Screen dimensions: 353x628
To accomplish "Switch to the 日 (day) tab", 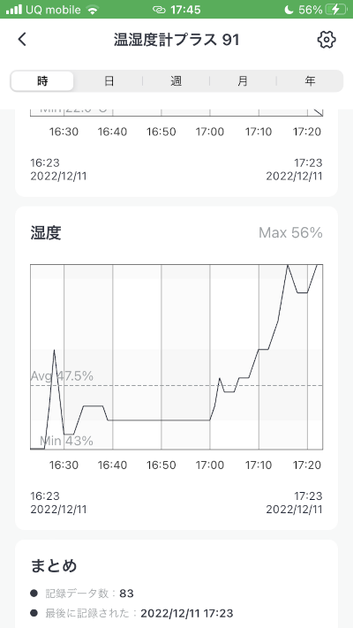I will tap(109, 81).
